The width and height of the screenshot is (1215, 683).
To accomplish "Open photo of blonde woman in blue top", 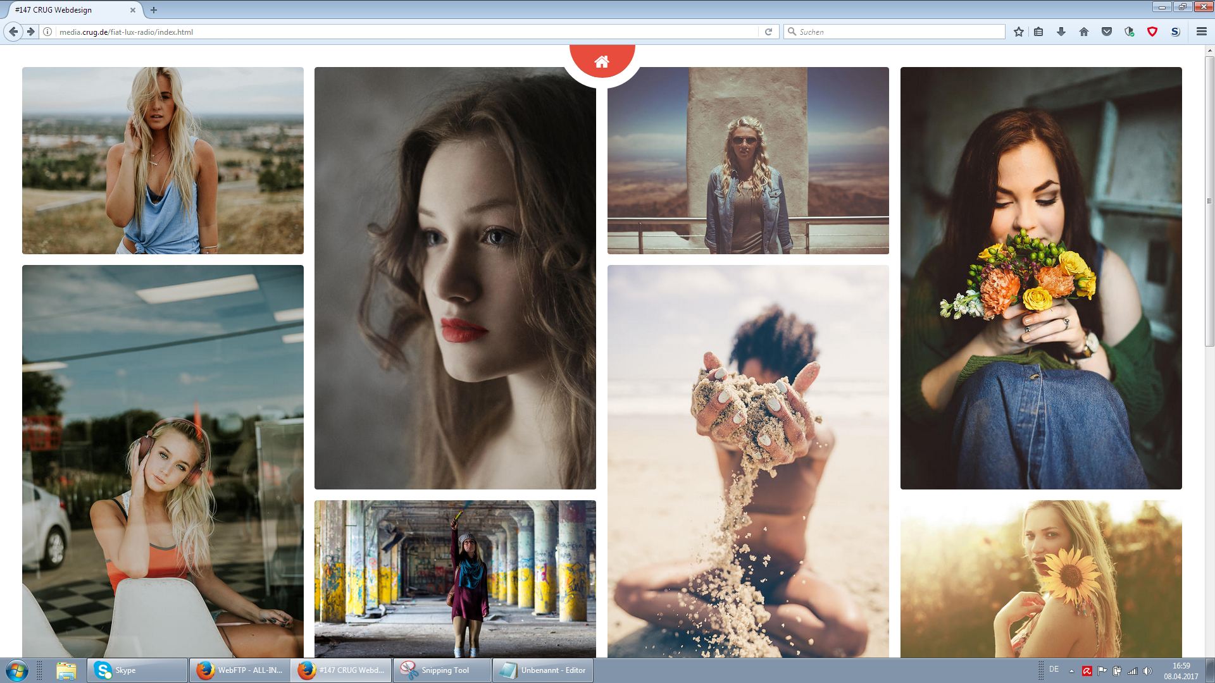I will 163,161.
